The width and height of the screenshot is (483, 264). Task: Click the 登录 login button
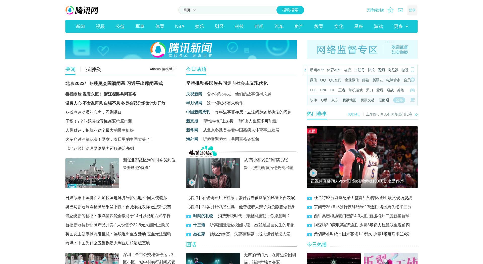[412, 10]
